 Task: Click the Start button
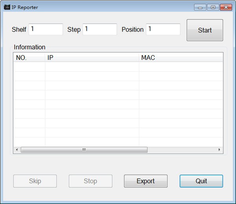click(x=205, y=30)
